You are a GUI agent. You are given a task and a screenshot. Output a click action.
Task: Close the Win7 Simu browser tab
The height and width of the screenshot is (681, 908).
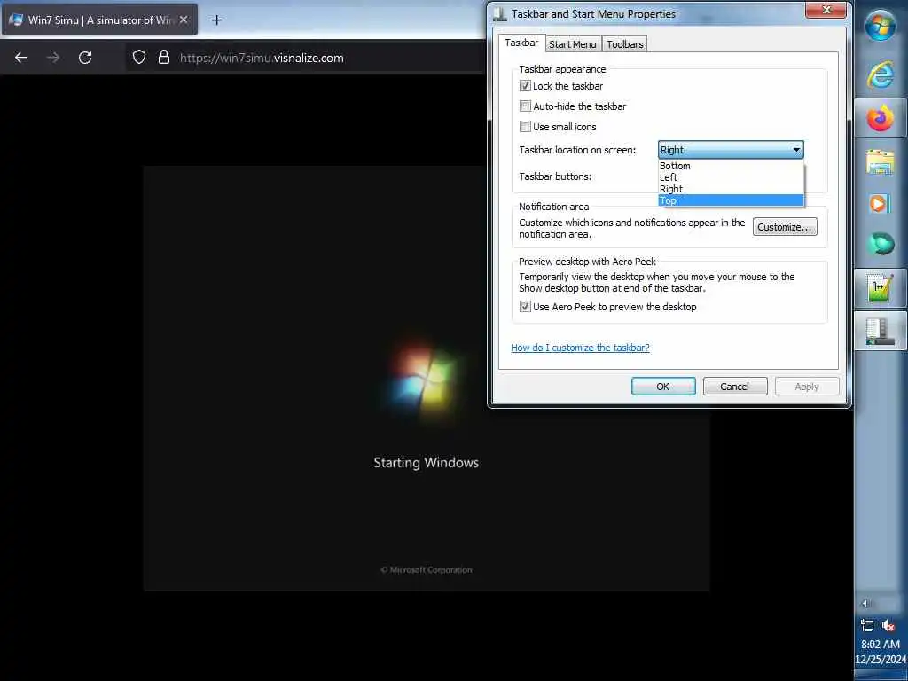pos(184,20)
